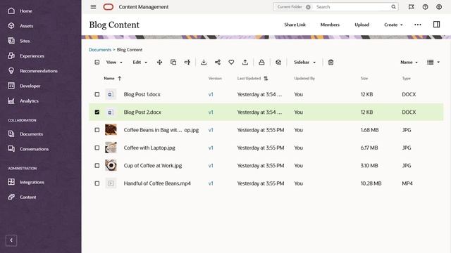Open the Cup of Coffee at Work thumbnail
Viewport: 451px width, 253px height.
point(111,165)
